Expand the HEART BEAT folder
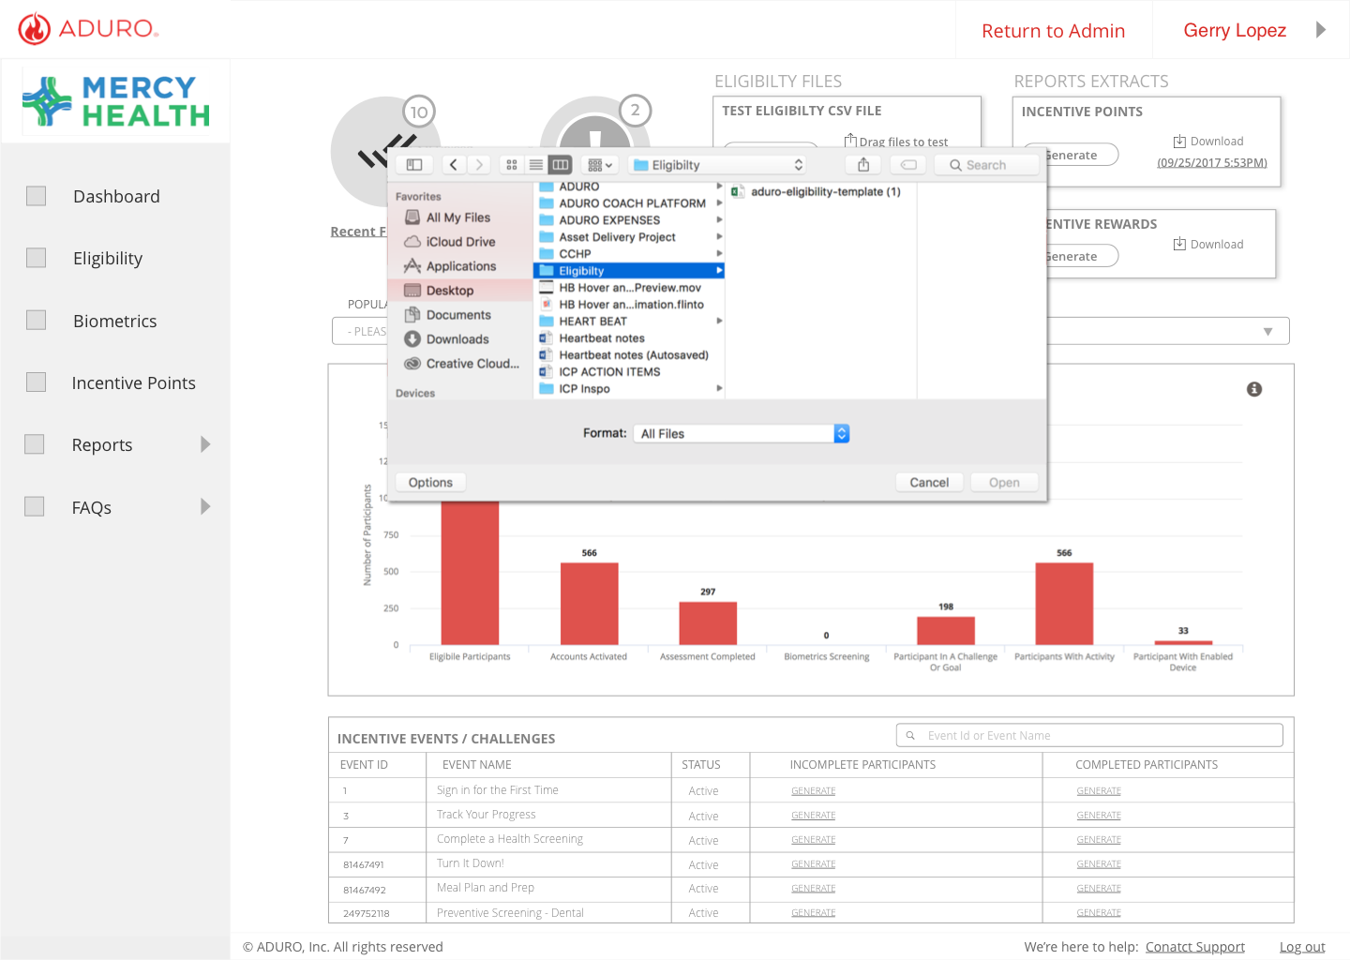This screenshot has height=960, width=1350. [719, 321]
